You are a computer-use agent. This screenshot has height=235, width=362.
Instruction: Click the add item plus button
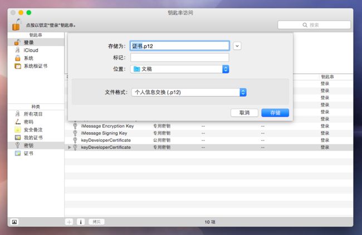[x=69, y=222]
